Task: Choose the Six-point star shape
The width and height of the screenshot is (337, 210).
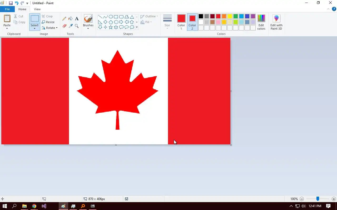Action: (x=116, y=27)
